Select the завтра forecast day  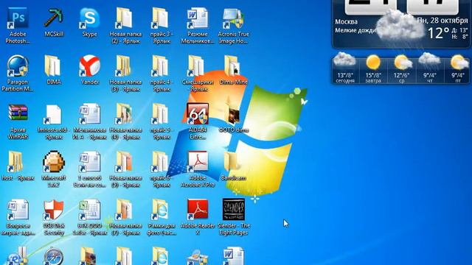point(373,68)
